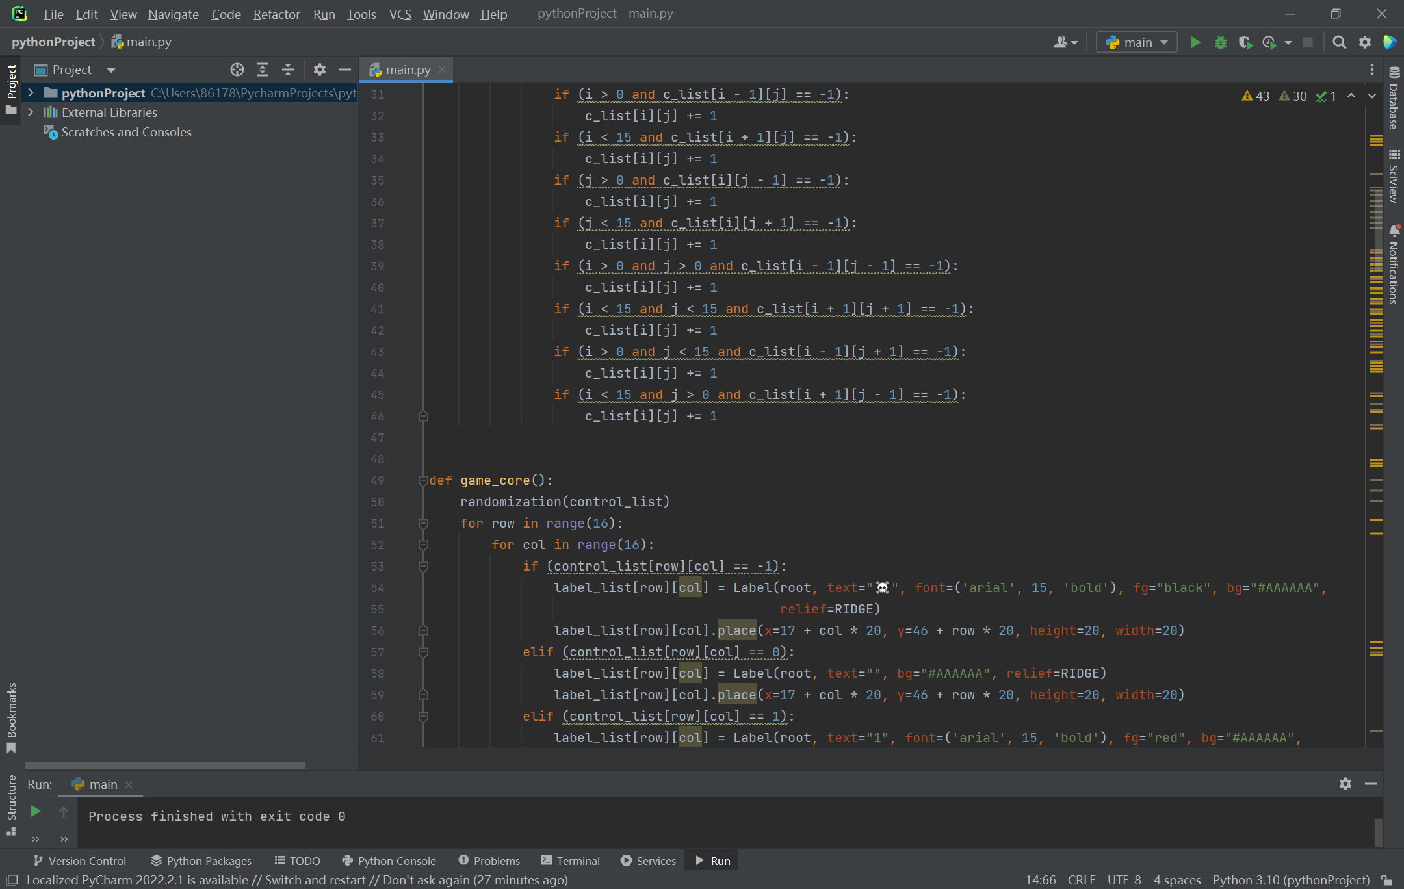Go to previous highlighted error arrow

[1351, 96]
